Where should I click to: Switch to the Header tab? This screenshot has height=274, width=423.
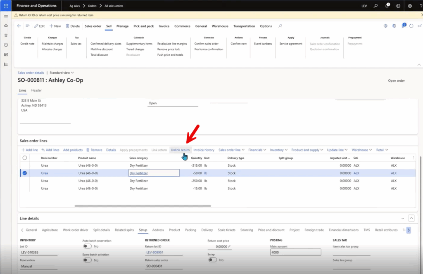click(36, 90)
